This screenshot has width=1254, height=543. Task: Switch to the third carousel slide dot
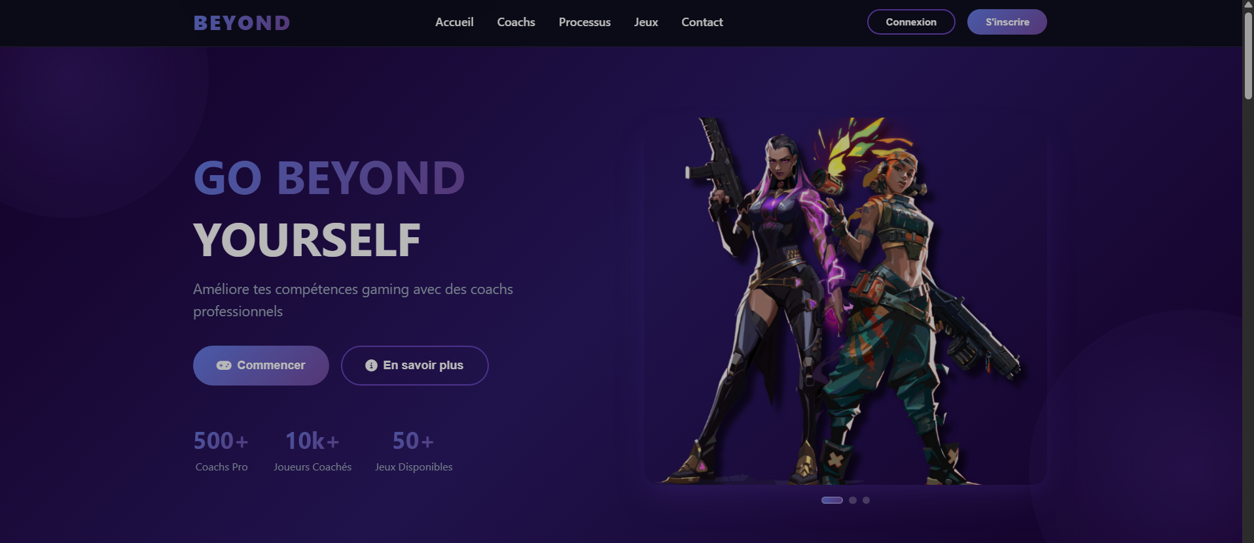click(866, 500)
